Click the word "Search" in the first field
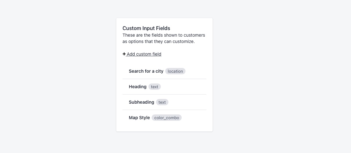This screenshot has height=153, width=351. click(136, 71)
